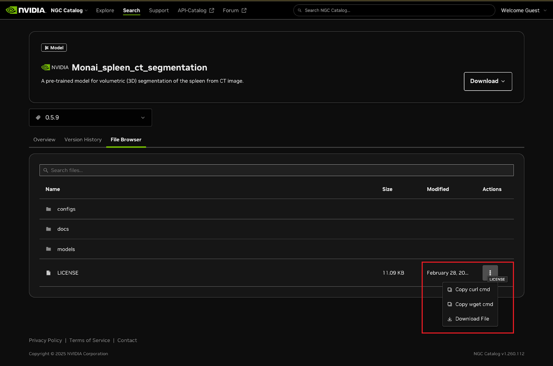Go to the Explore page

[105, 10]
